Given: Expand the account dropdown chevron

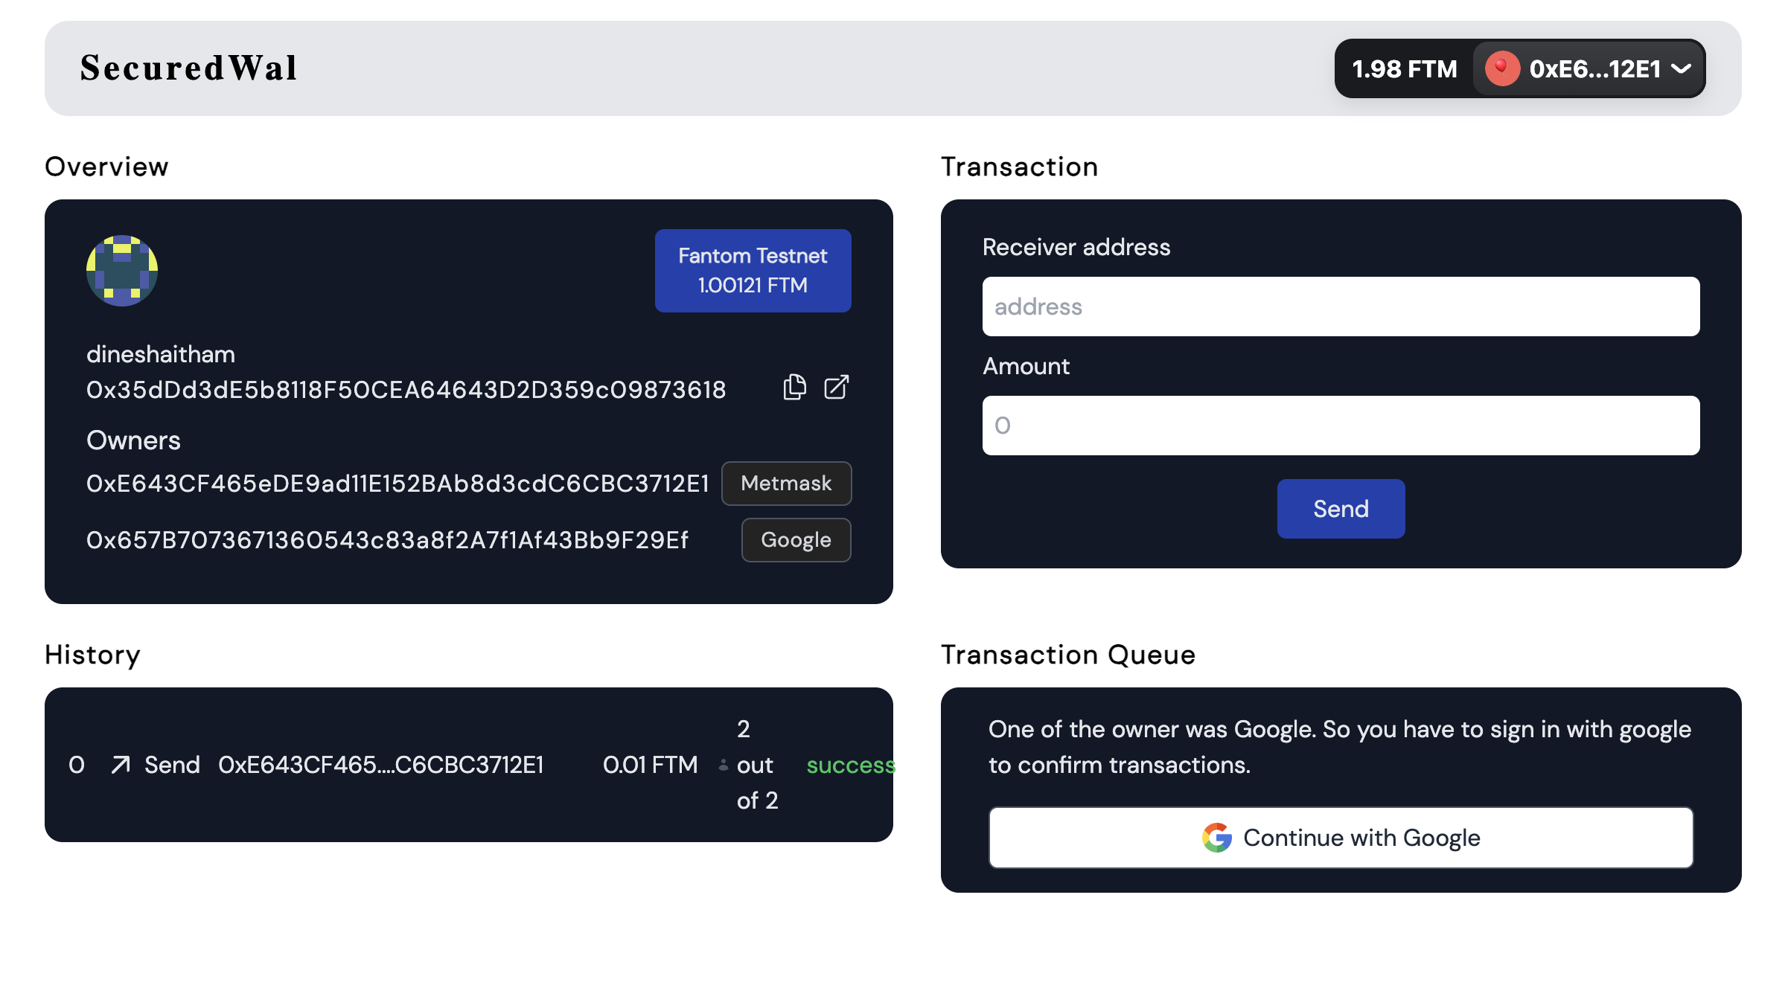Looking at the screenshot, I should (x=1682, y=69).
